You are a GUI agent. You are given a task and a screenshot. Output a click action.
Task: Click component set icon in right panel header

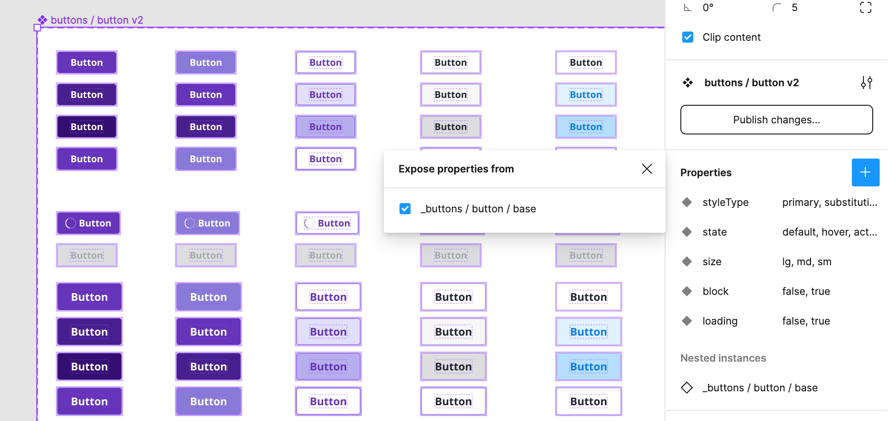(x=688, y=83)
